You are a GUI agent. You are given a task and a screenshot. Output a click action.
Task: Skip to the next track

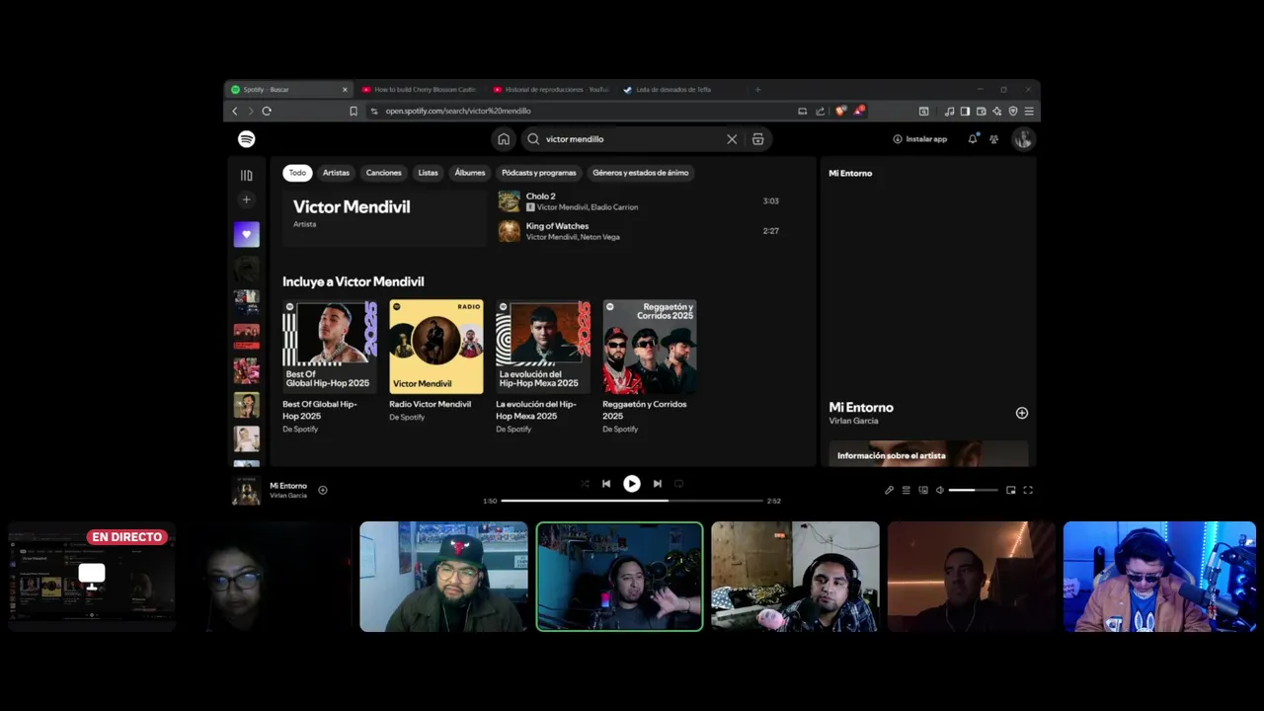click(658, 484)
